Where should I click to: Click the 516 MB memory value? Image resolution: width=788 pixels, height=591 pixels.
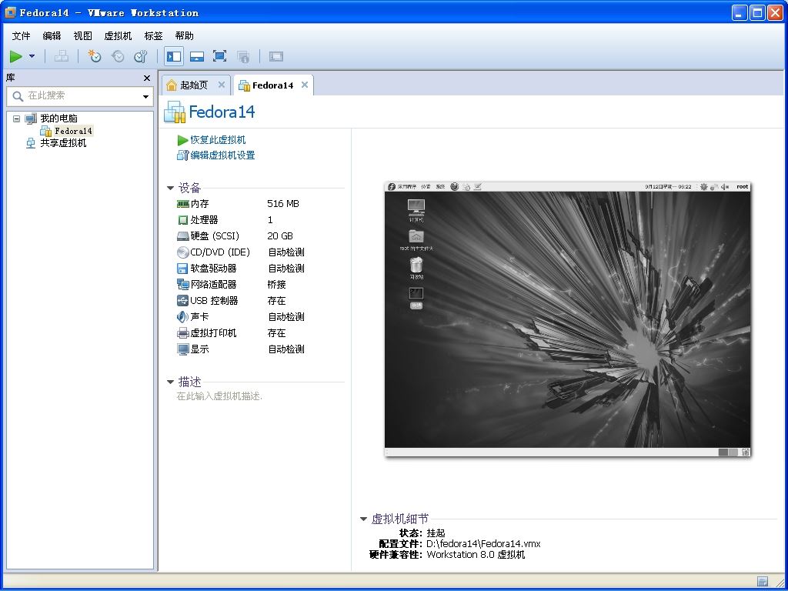pos(283,203)
